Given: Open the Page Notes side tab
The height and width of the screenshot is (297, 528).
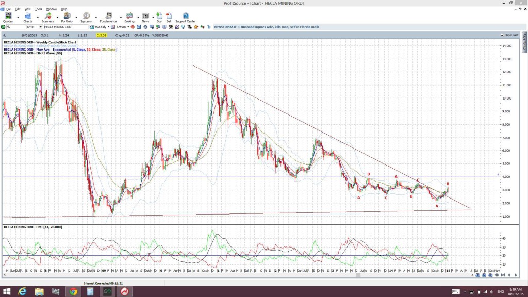Looking at the screenshot, I should (524, 42).
